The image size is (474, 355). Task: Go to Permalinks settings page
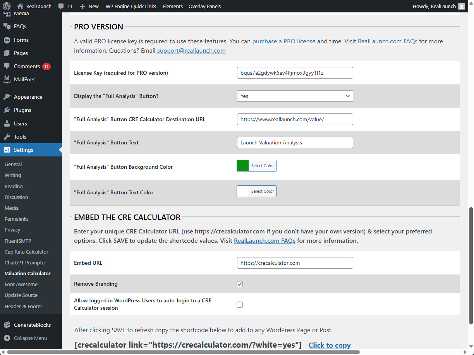click(17, 219)
